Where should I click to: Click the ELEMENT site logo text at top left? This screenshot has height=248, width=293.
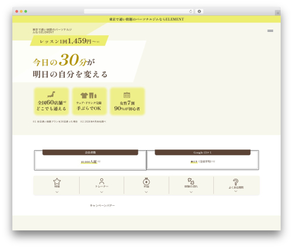[x=52, y=30]
